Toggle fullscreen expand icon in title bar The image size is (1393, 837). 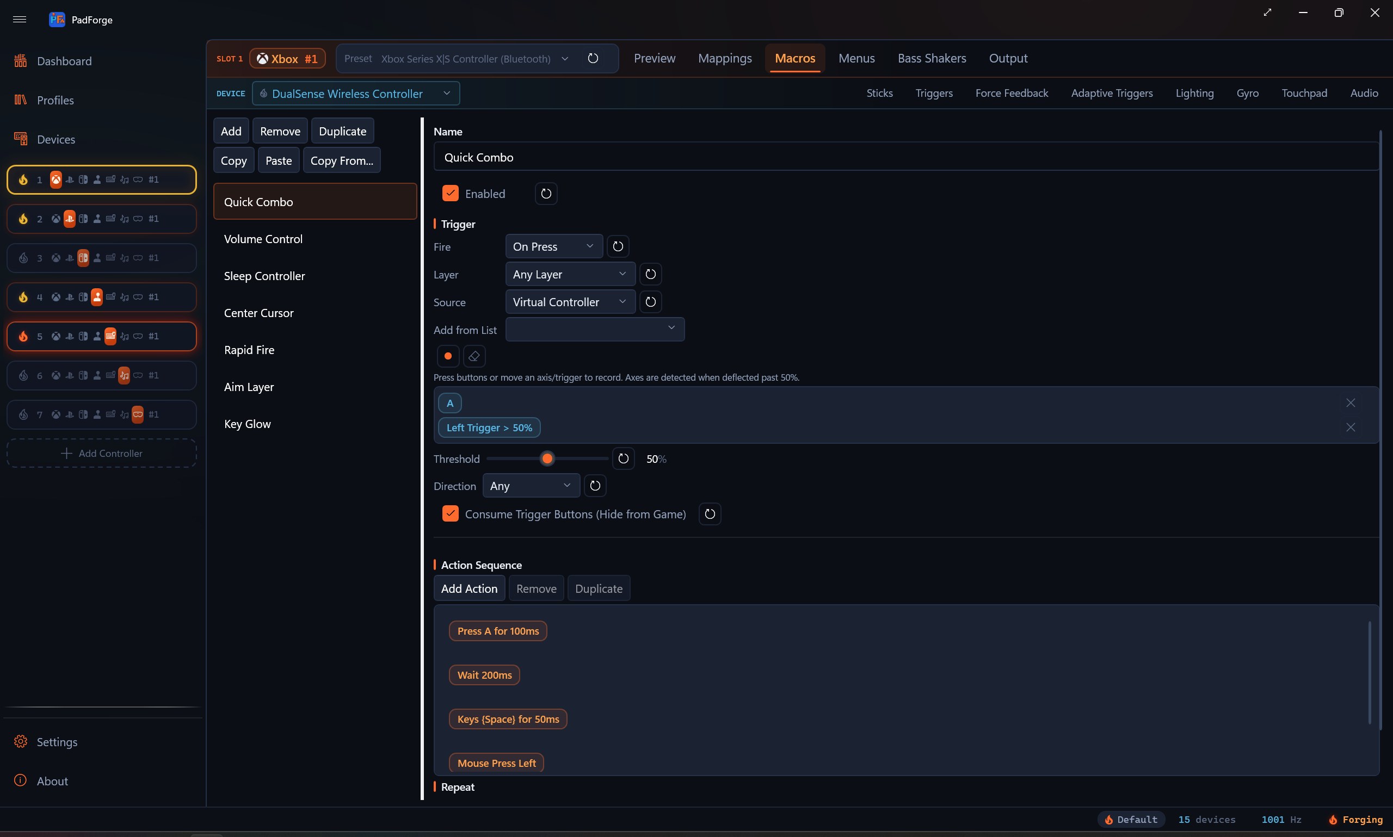click(1268, 13)
